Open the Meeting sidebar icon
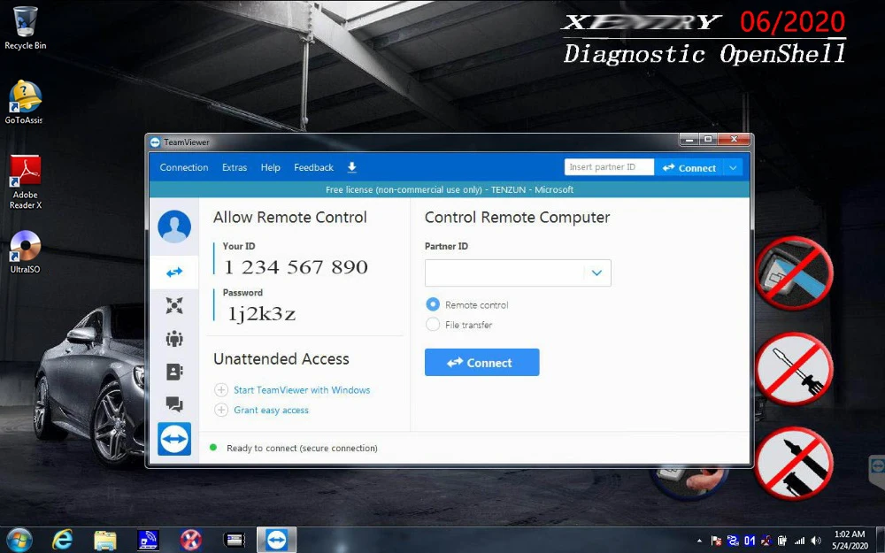Viewport: 885px width, 553px height. click(x=174, y=339)
